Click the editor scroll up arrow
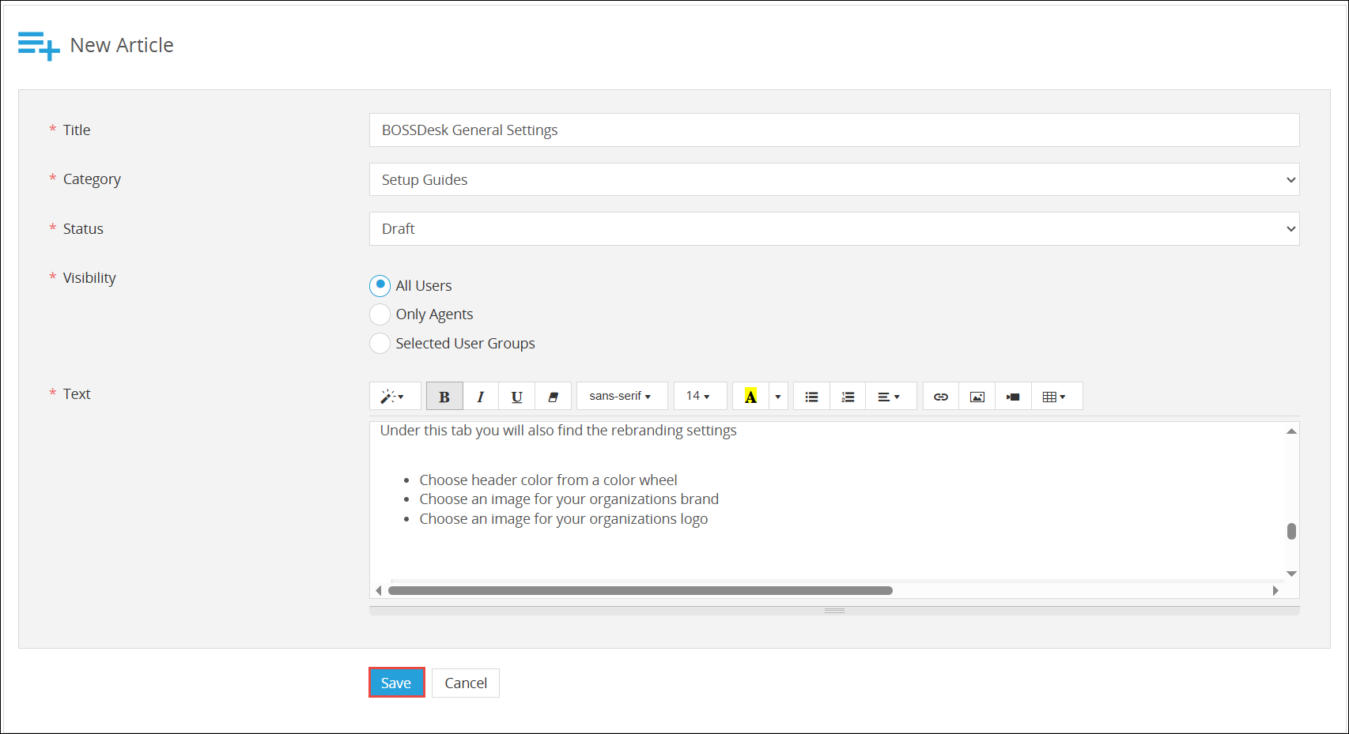The height and width of the screenshot is (734, 1349). click(1291, 431)
